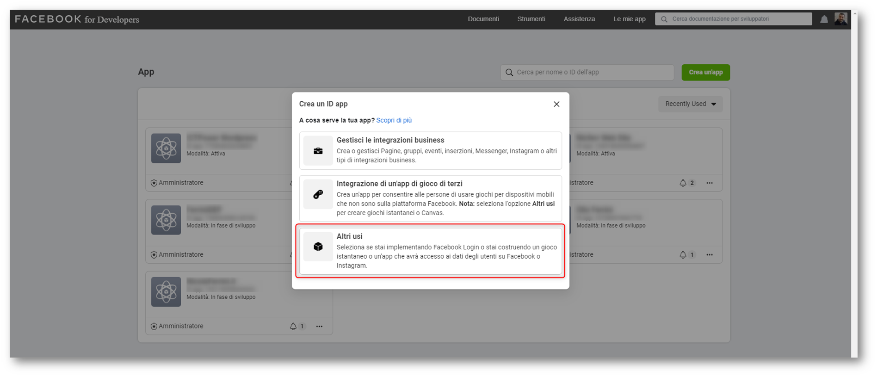Image resolution: width=877 pixels, height=377 pixels.
Task: Open more options next to bell count 2
Action: coord(710,183)
